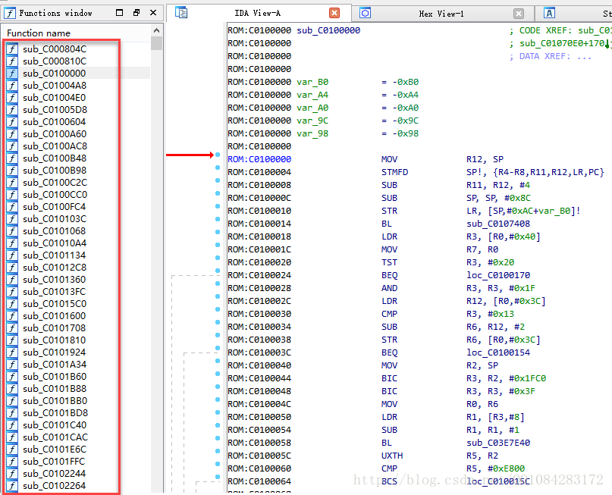Screen dimensions: 612x495
Task: Select function sub_C0101BB0 in the list
Action: [55, 400]
